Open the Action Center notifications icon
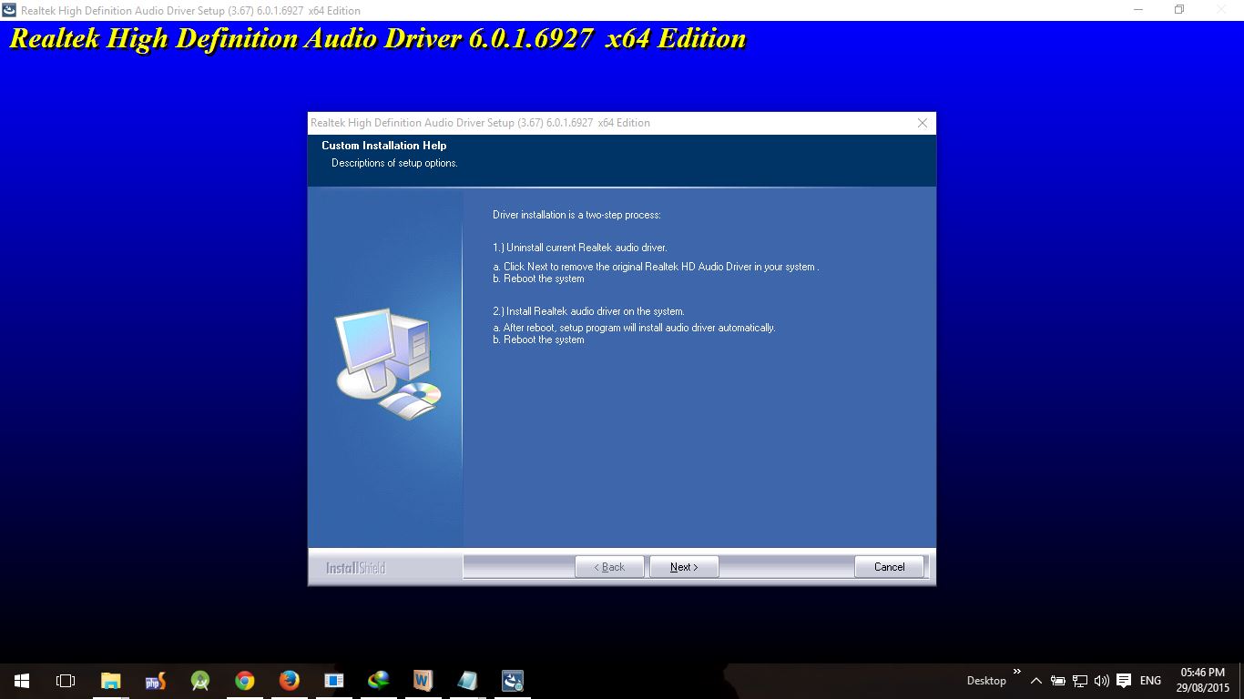Screen dimensions: 1244x699 (x=1124, y=681)
